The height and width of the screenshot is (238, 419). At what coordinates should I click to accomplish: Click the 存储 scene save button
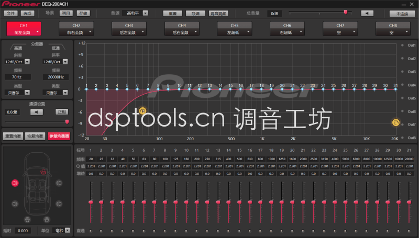tap(83, 13)
